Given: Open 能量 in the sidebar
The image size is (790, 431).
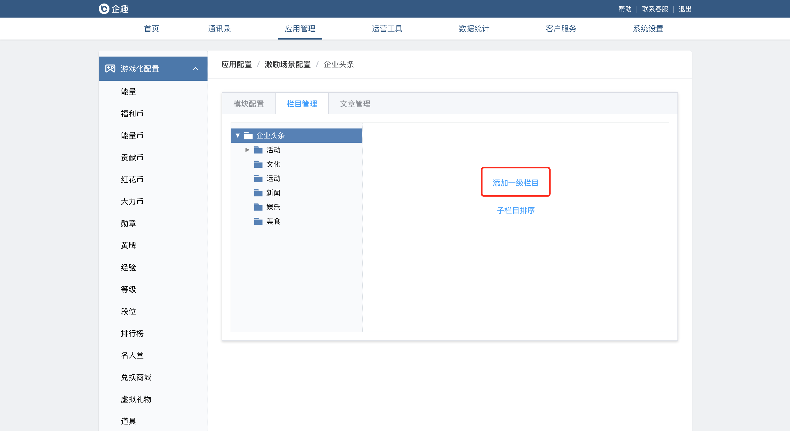Looking at the screenshot, I should (128, 92).
